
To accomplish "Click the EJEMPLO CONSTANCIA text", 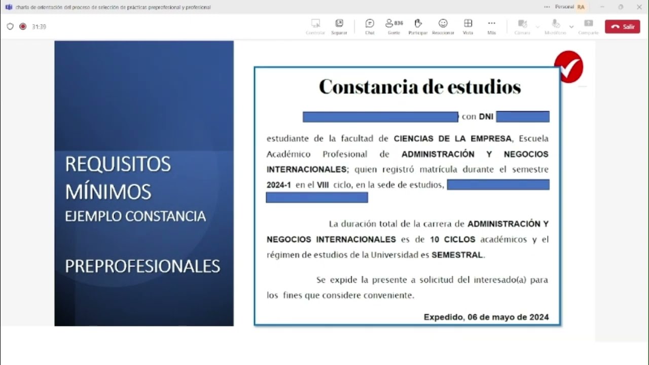I will (x=135, y=216).
